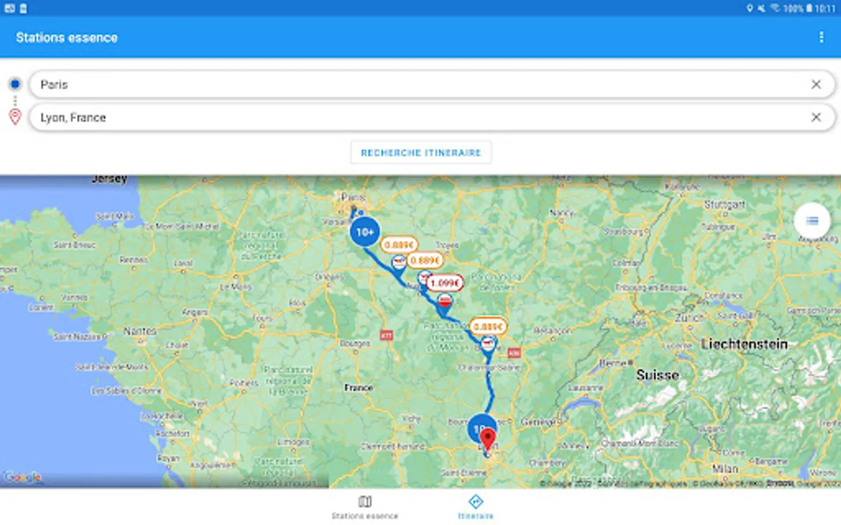Tap the location status icon in status bar
Image resolution: width=841 pixels, height=525 pixels.
pos(750,8)
